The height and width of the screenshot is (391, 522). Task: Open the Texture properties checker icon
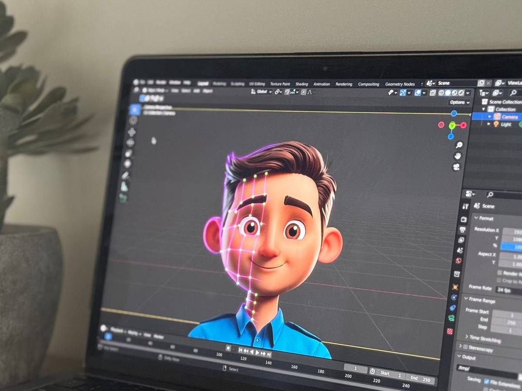click(450, 331)
